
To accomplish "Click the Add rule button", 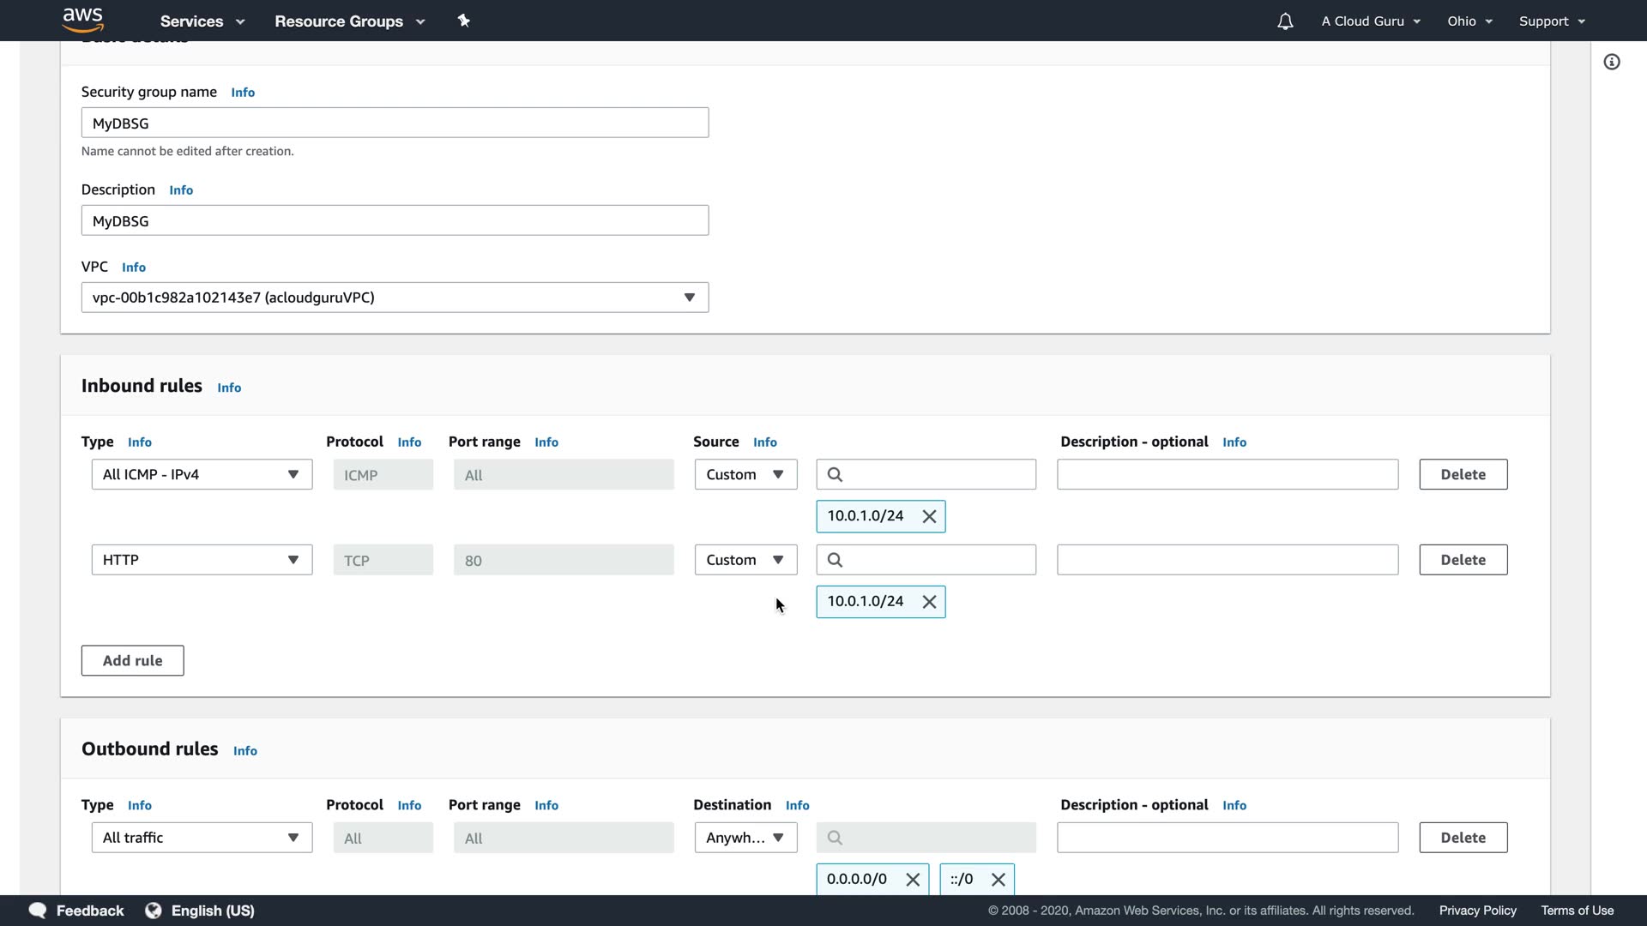I will coord(132,660).
